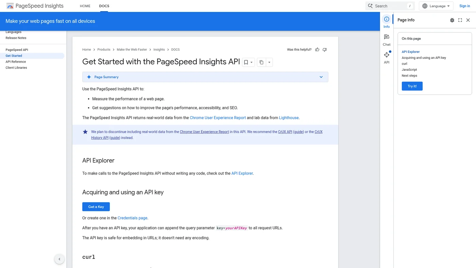Open the Credentials page link
Image resolution: width=476 pixels, height=268 pixels.
(x=133, y=218)
